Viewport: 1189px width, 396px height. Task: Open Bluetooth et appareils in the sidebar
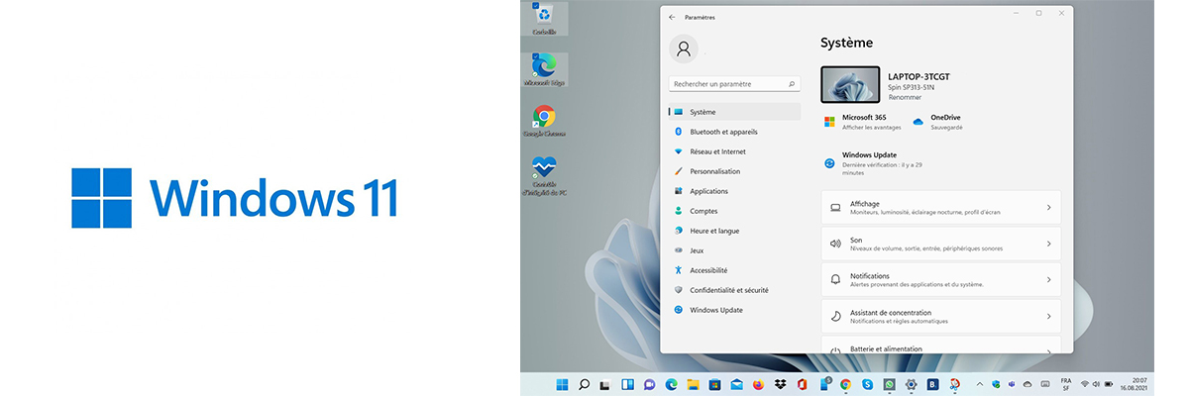click(734, 132)
